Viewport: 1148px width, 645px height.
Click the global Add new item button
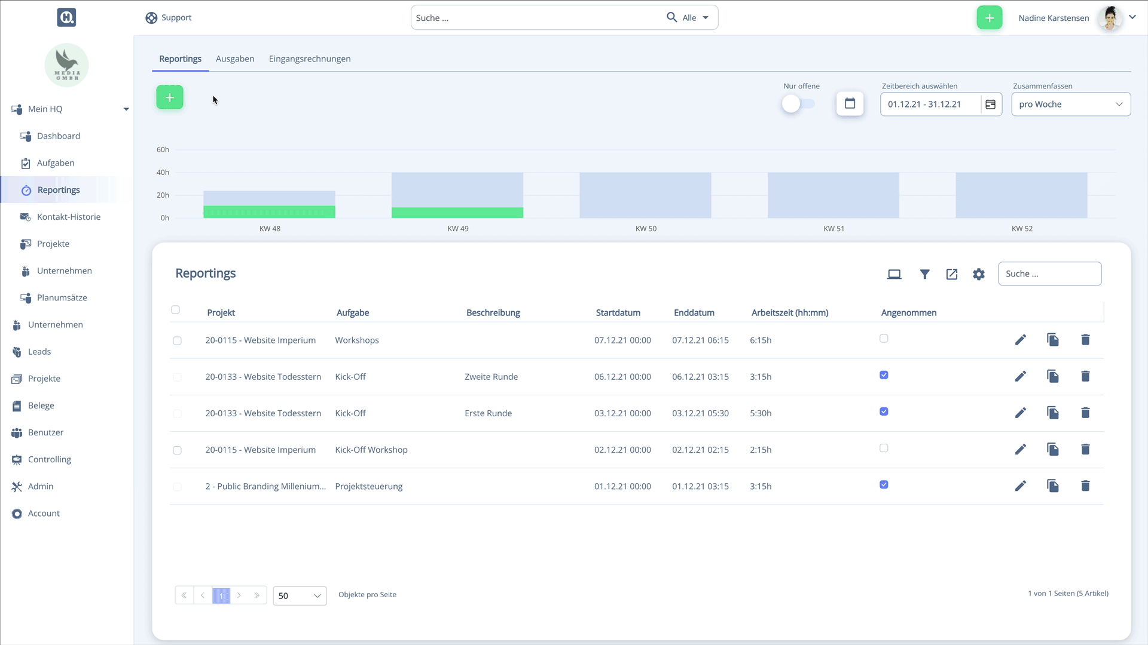point(990,17)
